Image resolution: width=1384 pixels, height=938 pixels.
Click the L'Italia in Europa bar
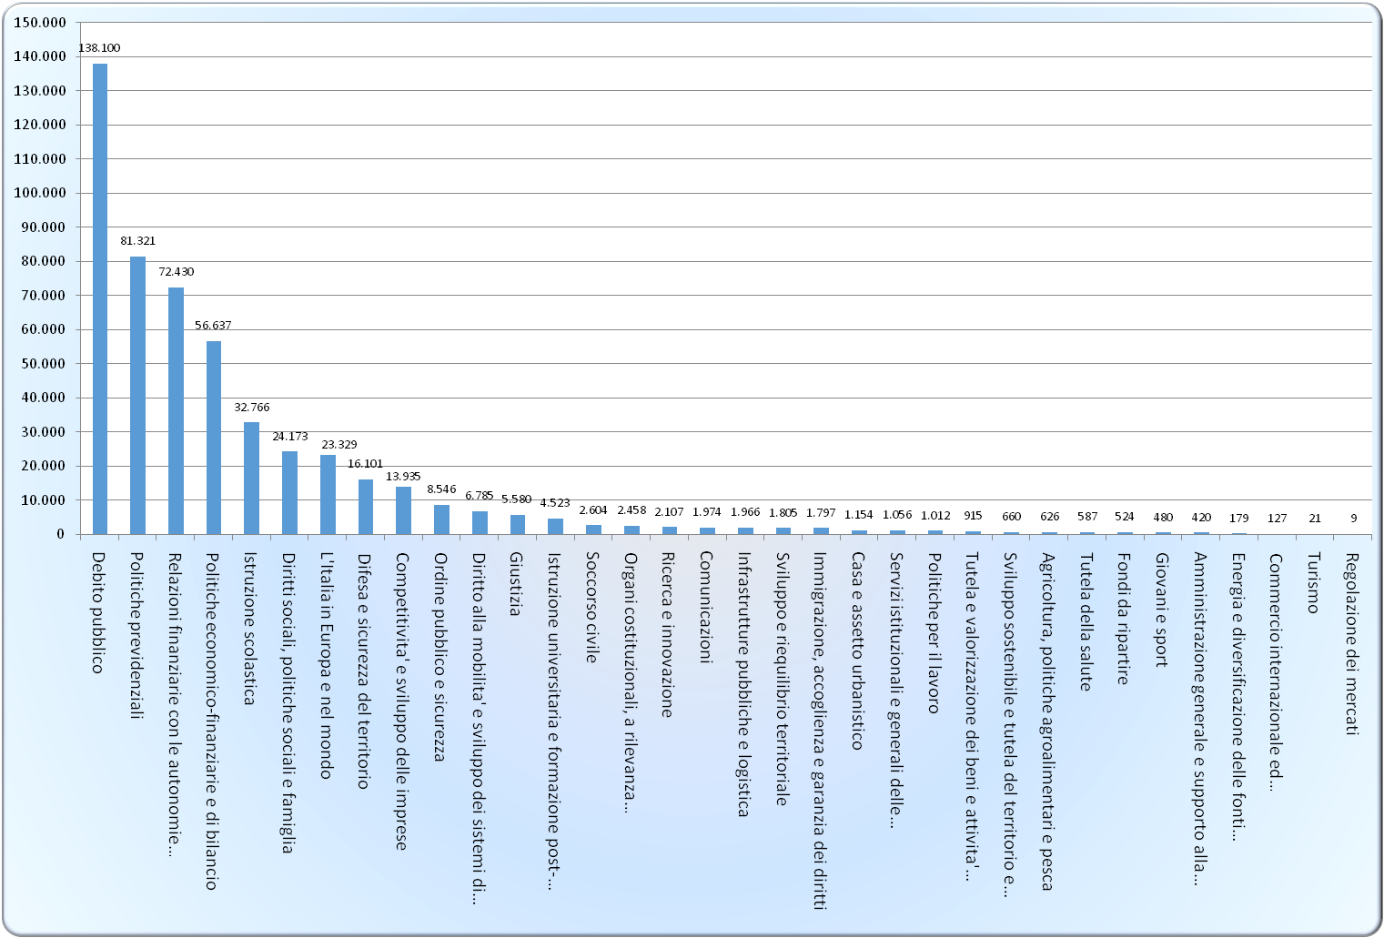pyautogui.click(x=328, y=494)
